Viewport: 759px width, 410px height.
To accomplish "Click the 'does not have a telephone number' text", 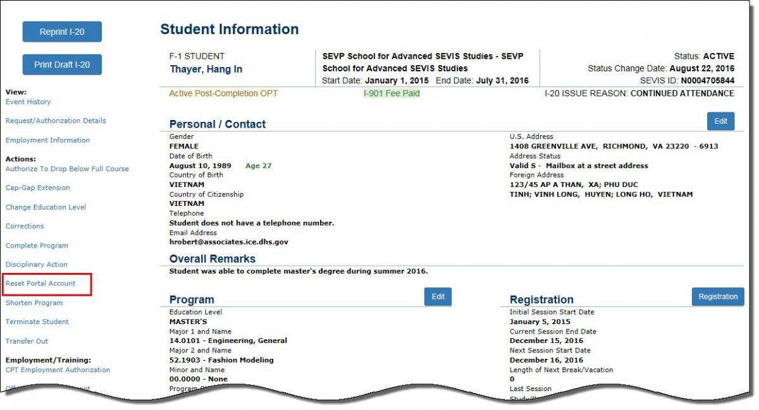I will (x=252, y=223).
